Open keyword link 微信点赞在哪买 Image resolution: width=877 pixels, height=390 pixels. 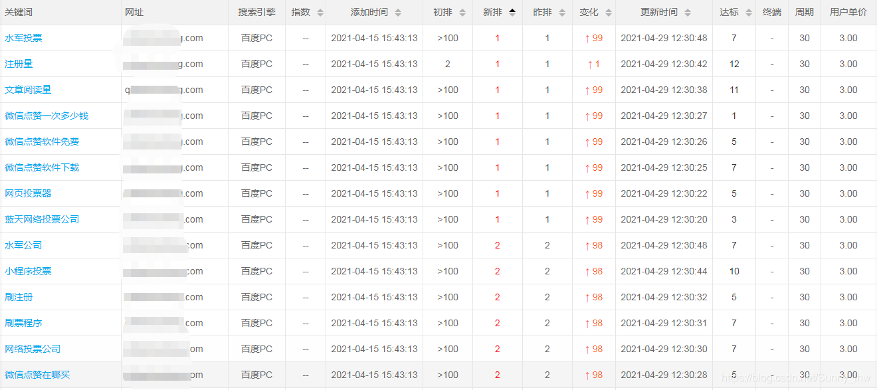(37, 375)
